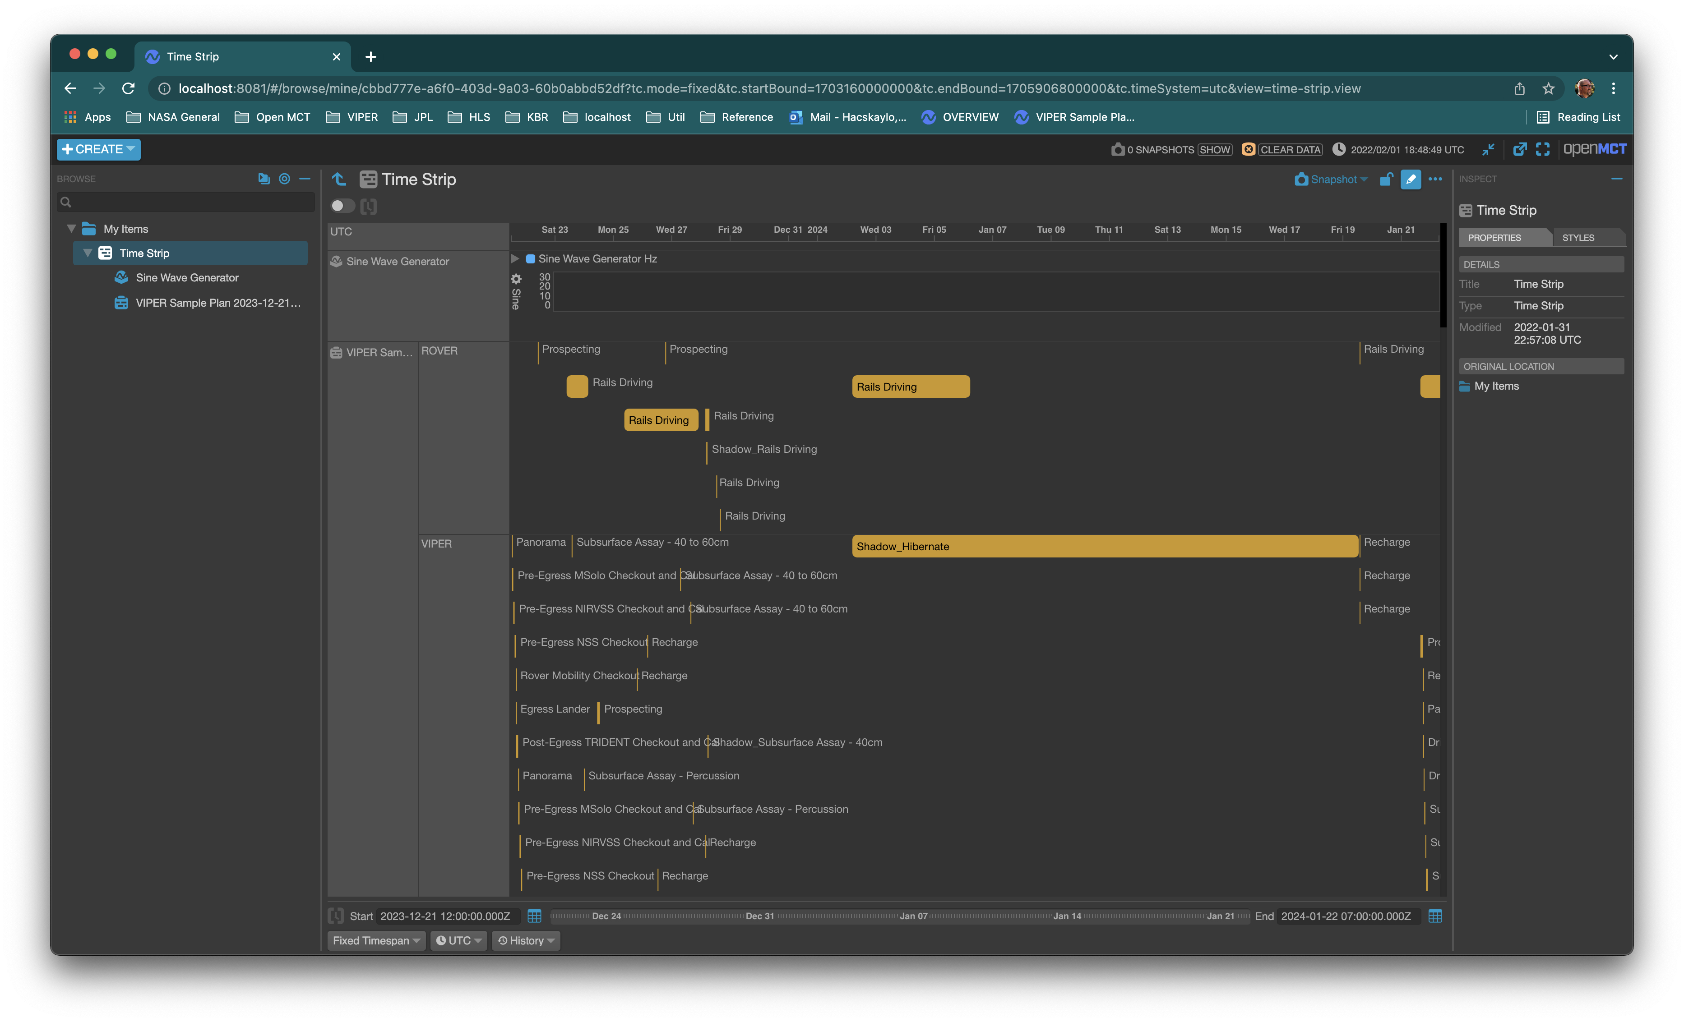Open the view in a new tab icon
Viewport: 1684px width, 1022px height.
click(1520, 149)
